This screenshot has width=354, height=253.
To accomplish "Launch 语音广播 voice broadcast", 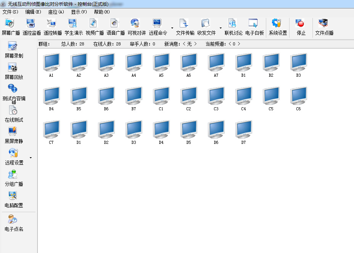I will click(x=116, y=24).
